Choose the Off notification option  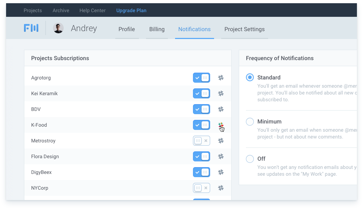coord(250,159)
